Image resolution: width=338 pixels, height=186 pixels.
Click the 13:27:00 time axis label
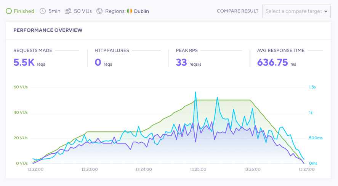(x=306, y=169)
